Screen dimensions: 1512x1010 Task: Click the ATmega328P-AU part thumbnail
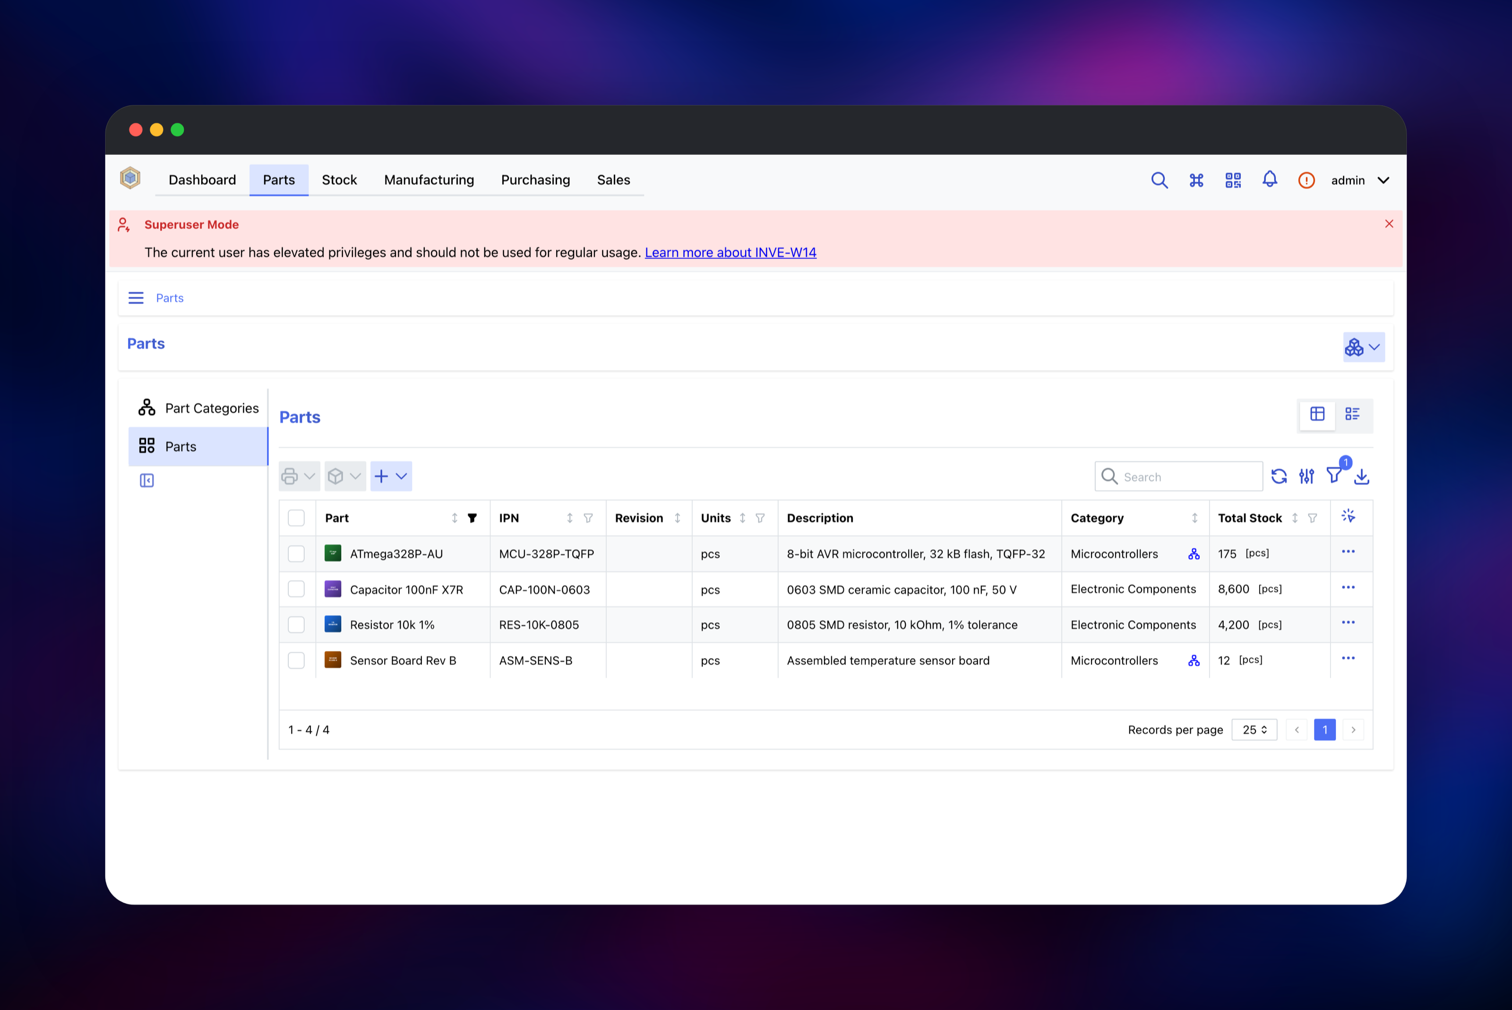click(x=333, y=554)
